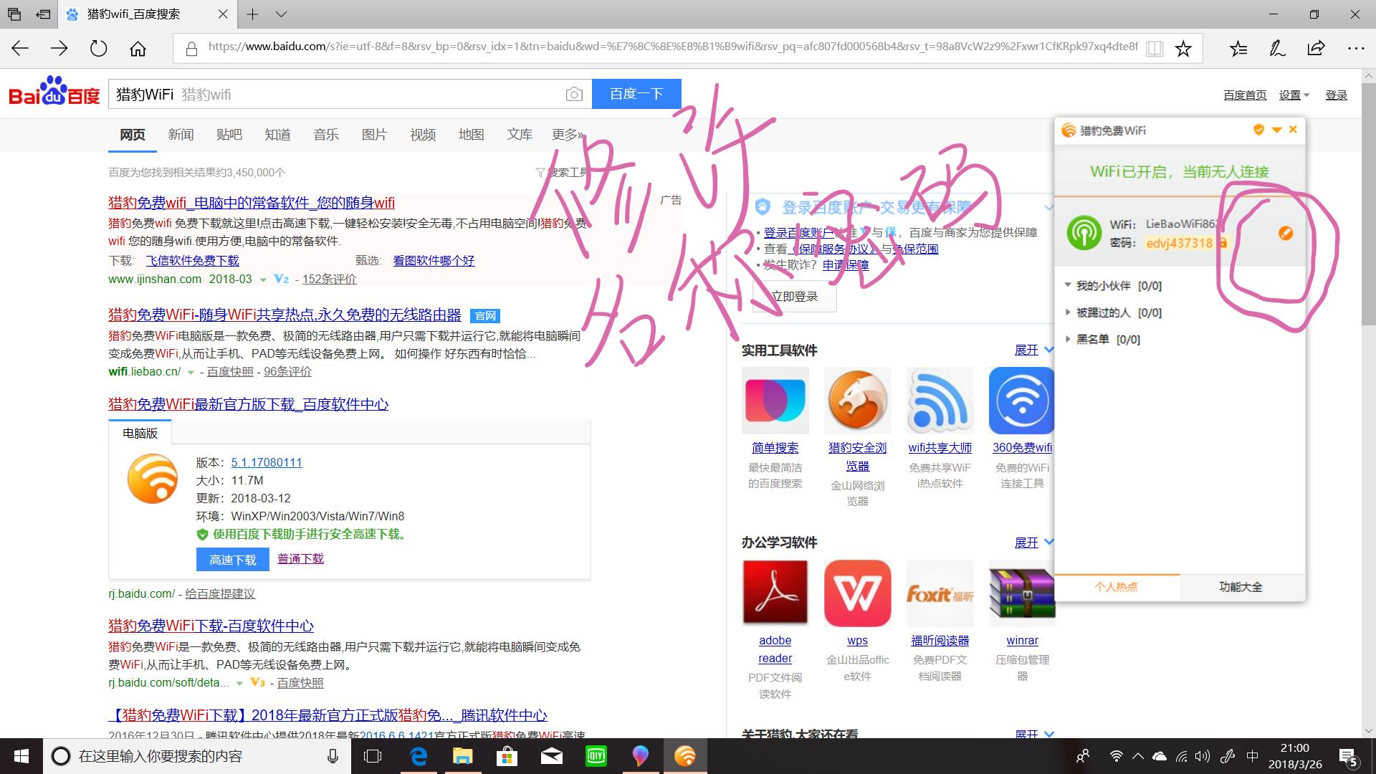Click the winrar app icon

click(1022, 593)
